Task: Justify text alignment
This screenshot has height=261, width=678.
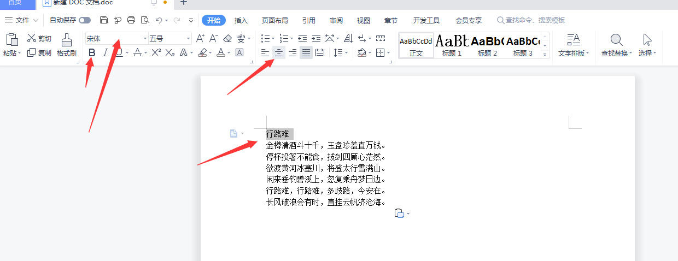Action: (x=306, y=53)
